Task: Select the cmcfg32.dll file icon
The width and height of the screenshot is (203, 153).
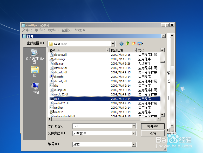Action: [52, 94]
